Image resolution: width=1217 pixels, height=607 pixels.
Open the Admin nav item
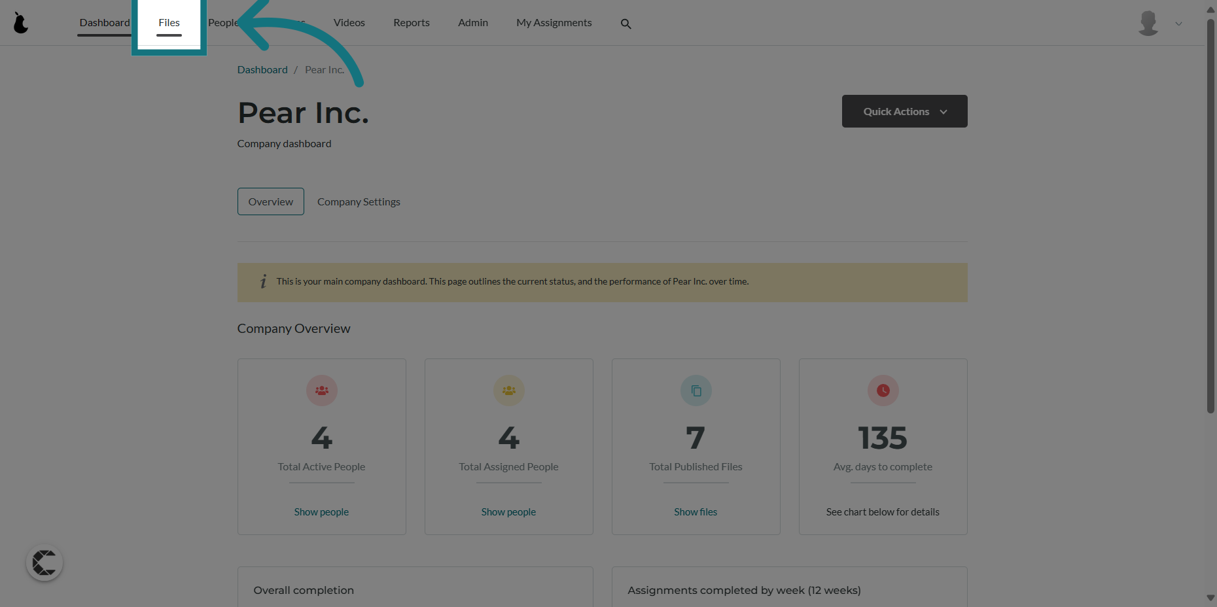[473, 23]
